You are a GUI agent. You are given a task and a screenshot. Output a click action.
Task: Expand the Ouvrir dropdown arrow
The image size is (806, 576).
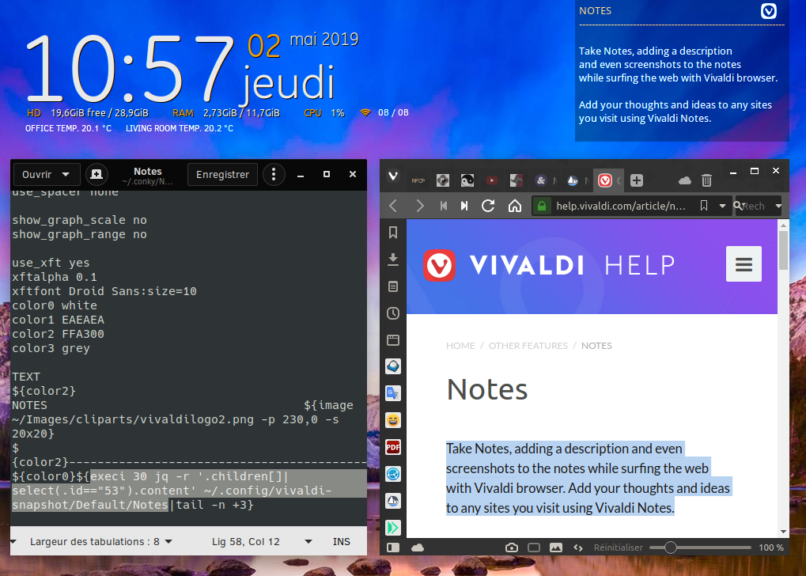point(66,174)
